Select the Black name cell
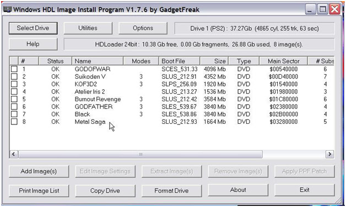The height and width of the screenshot is (207, 346). (82, 114)
